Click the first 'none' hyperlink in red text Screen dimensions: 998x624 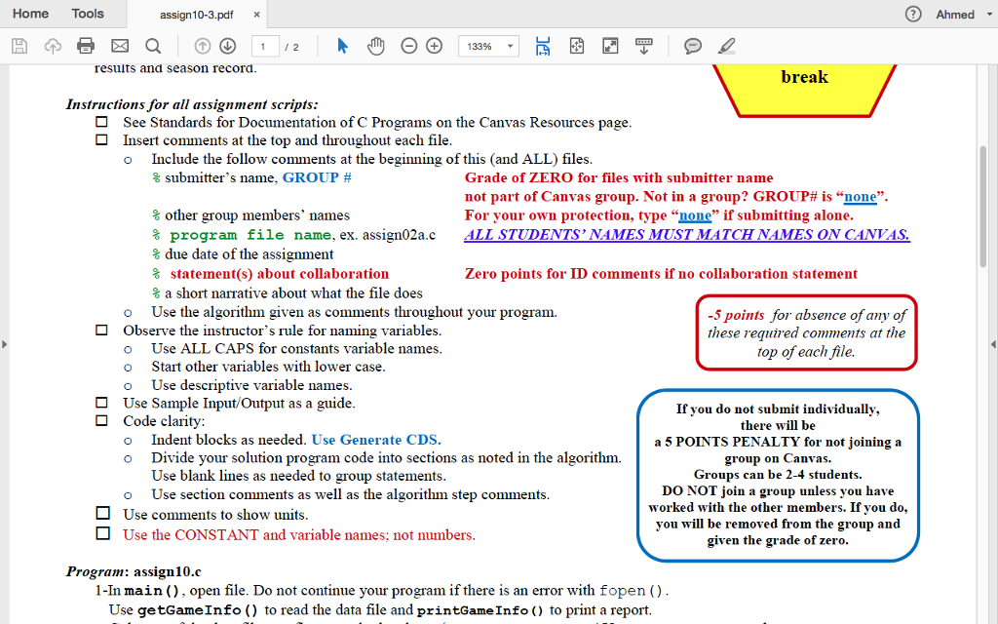coord(860,196)
